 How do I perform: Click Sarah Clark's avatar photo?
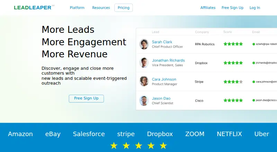coord(144,44)
